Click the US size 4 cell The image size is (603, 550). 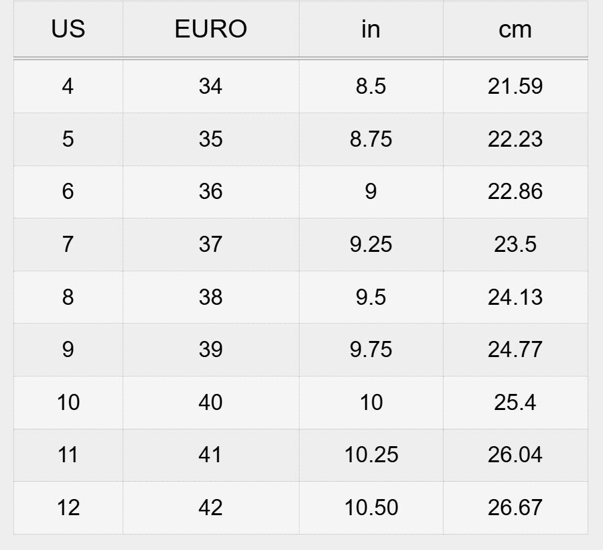(x=68, y=86)
